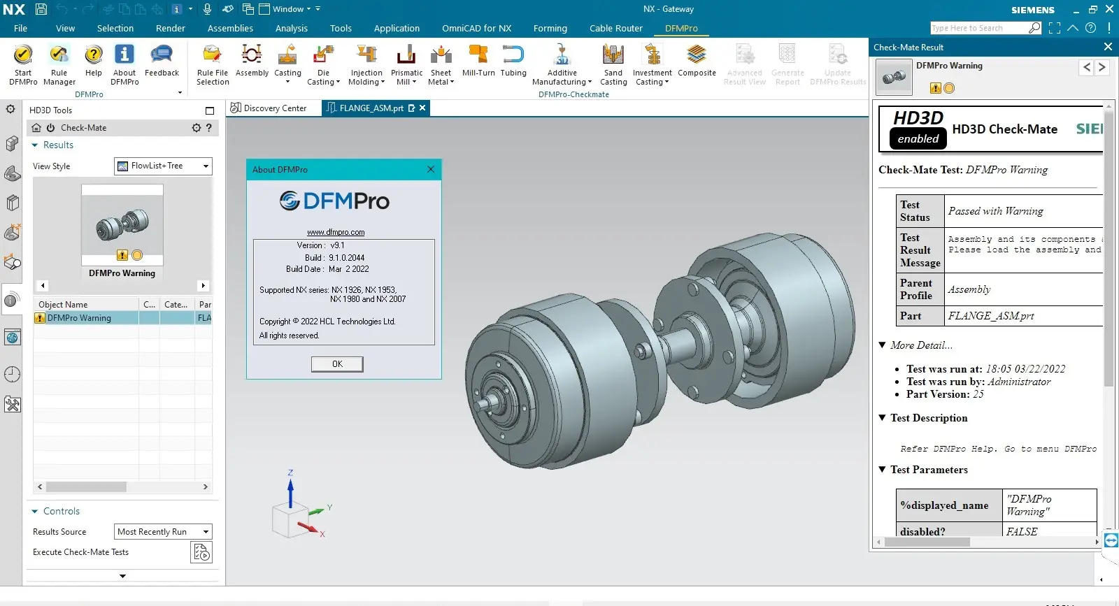This screenshot has width=1119, height=606.
Task: Click the Check-Mate Result horizontal scrollbar
Action: [927, 542]
